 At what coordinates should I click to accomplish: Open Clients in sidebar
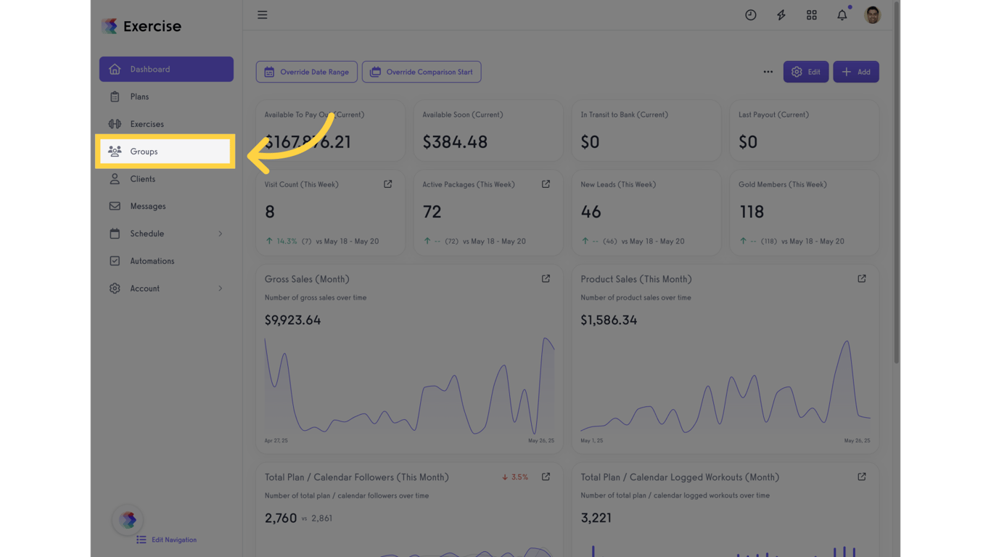click(x=166, y=179)
